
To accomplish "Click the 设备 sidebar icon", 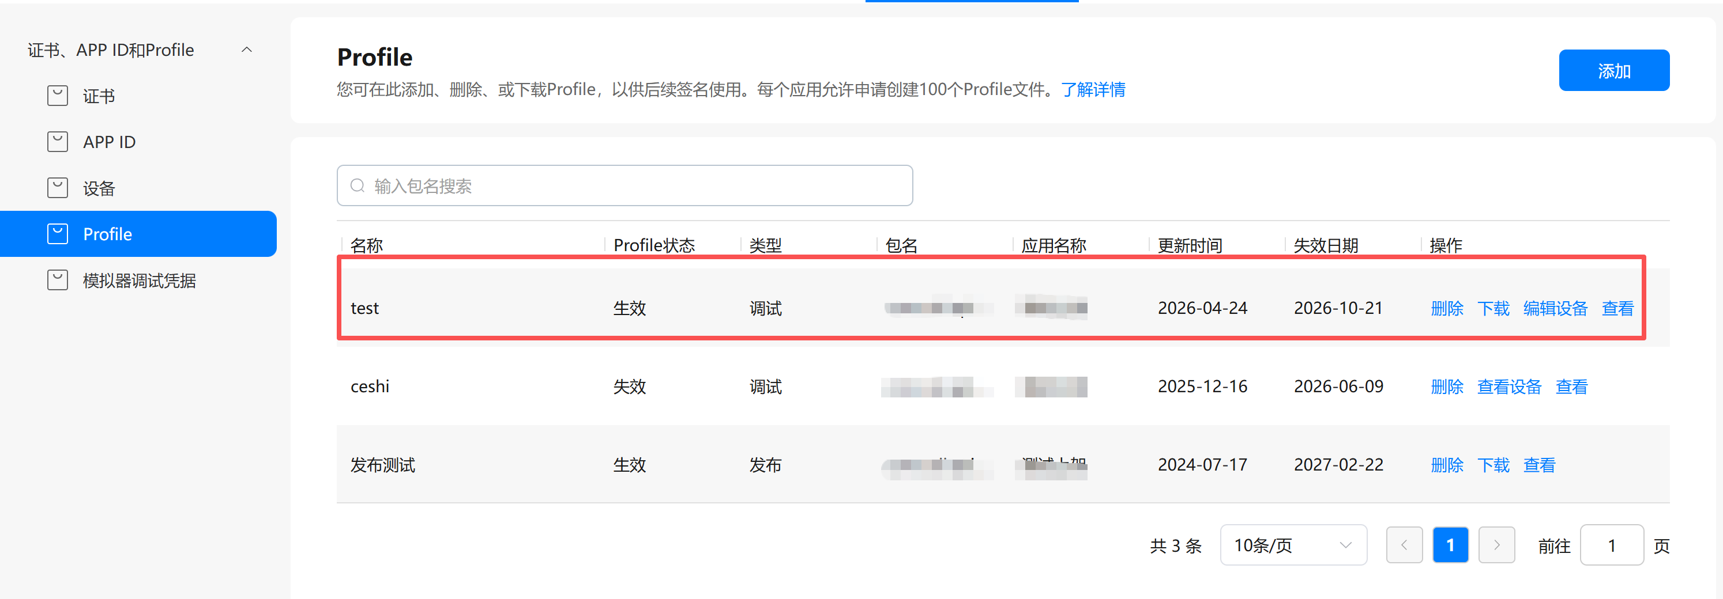I will (58, 188).
